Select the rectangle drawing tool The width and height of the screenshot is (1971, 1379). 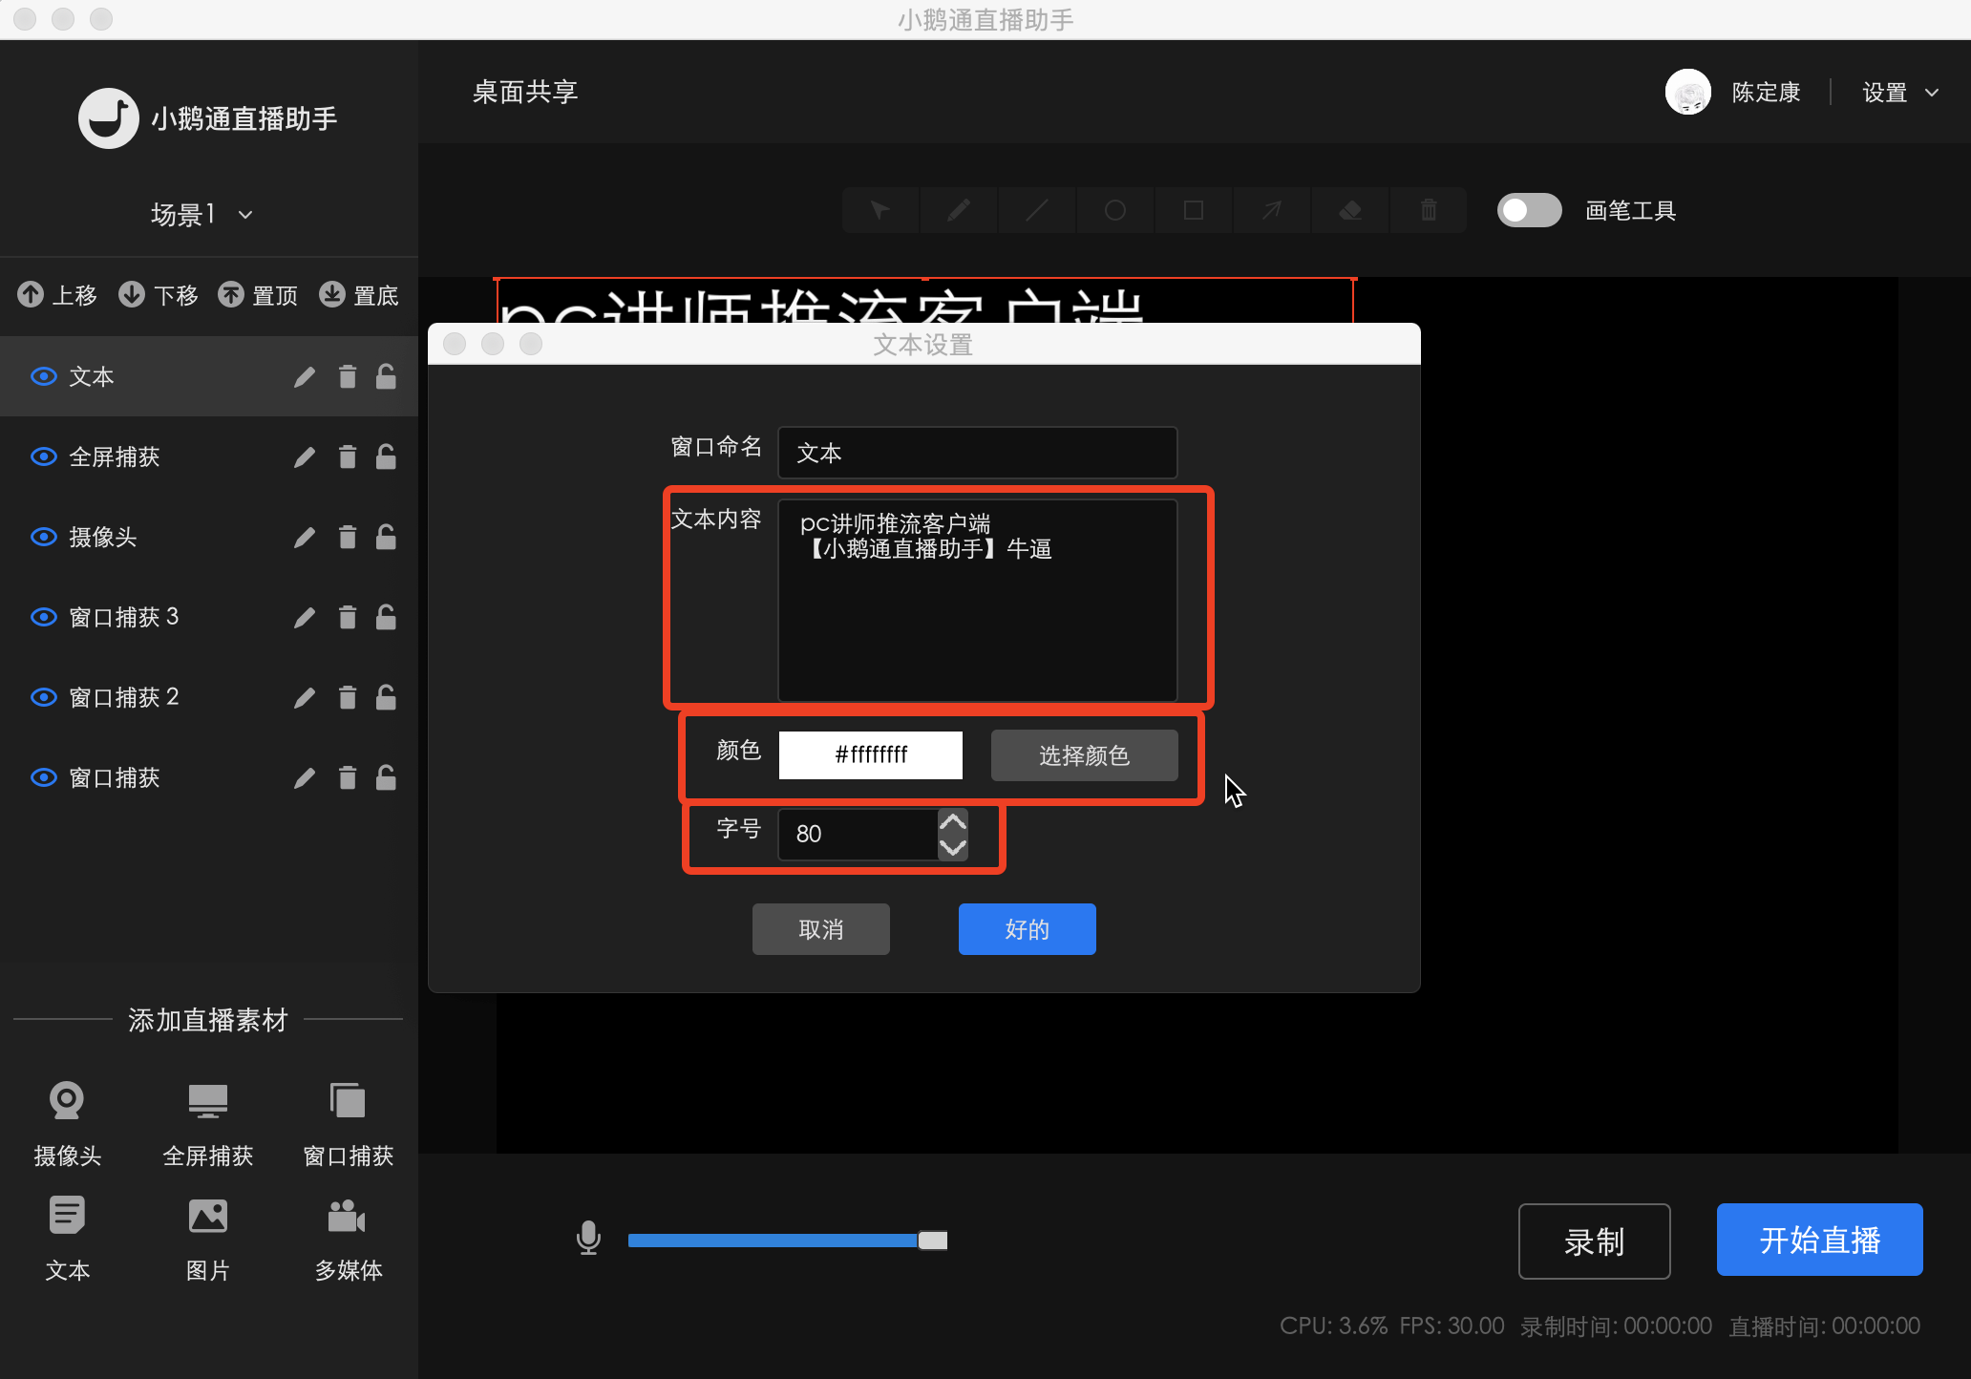click(x=1193, y=209)
